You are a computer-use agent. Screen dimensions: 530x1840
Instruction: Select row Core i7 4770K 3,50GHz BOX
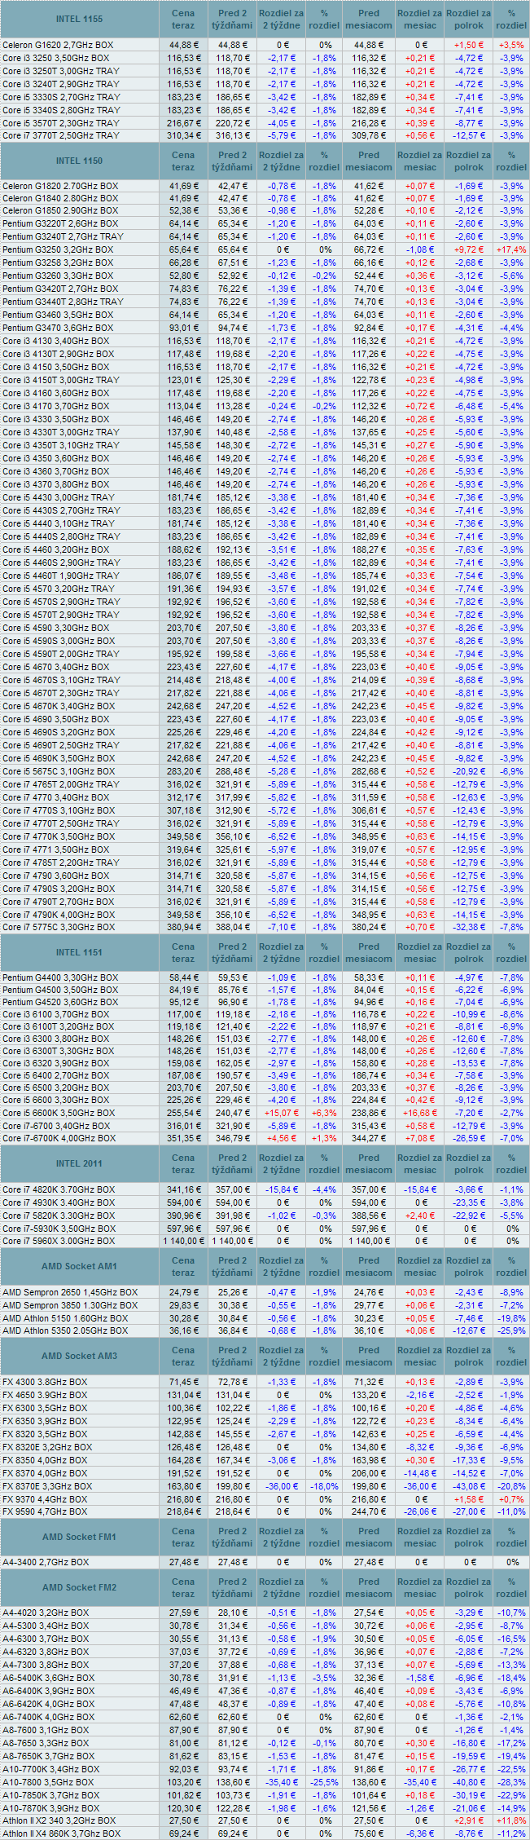[x=265, y=836]
